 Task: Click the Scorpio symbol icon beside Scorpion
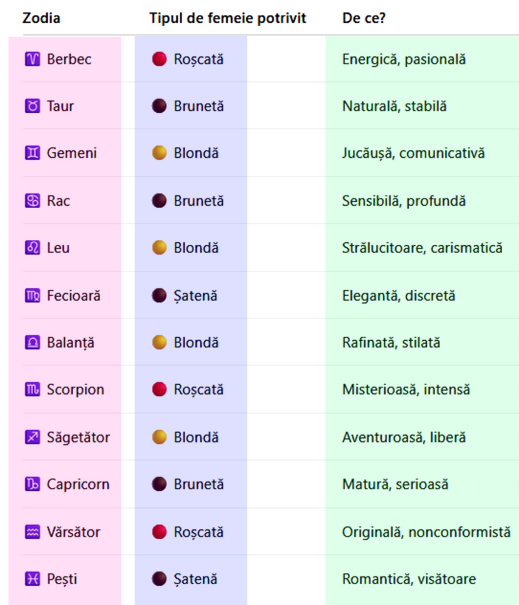32,389
